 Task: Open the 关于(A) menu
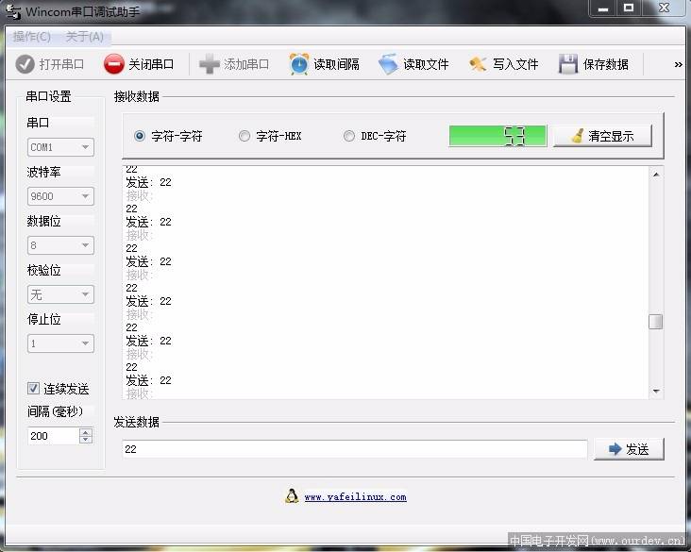[85, 37]
